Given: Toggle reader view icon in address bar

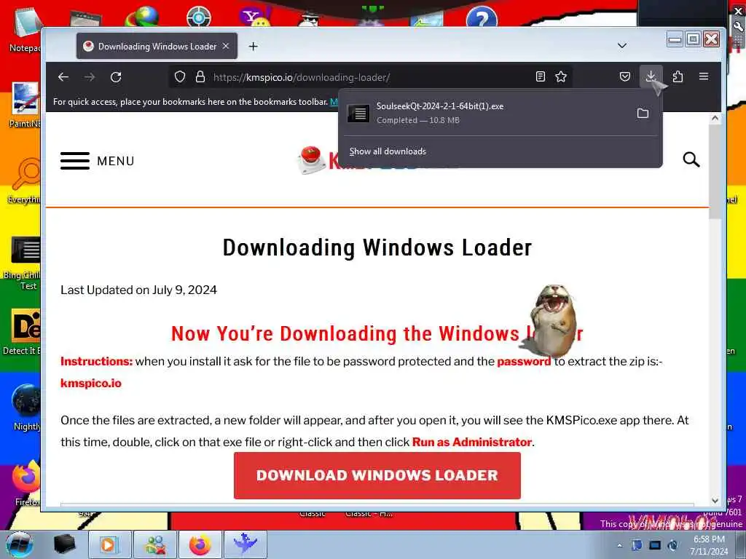Looking at the screenshot, I should click(x=541, y=76).
